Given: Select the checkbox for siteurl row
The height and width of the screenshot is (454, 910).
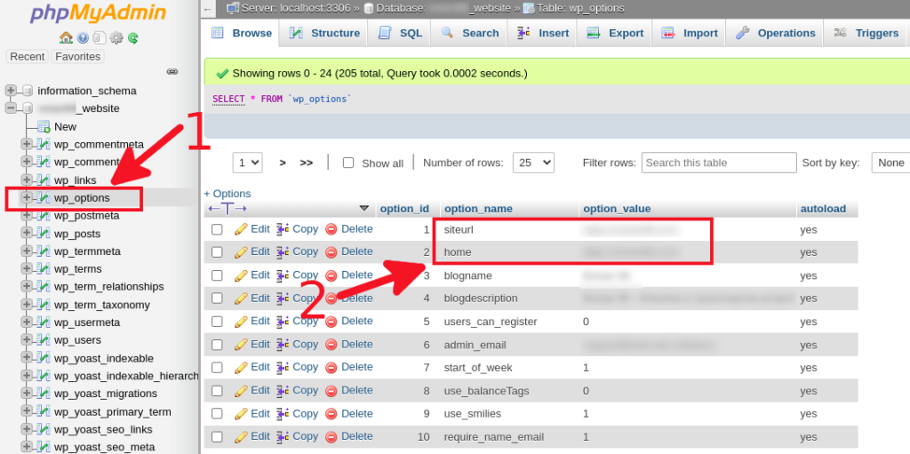Looking at the screenshot, I should click(x=217, y=229).
